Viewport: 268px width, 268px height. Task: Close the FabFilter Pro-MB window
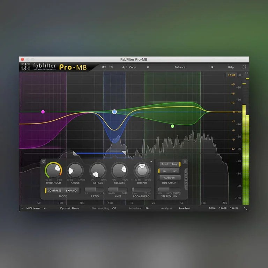point(22,59)
